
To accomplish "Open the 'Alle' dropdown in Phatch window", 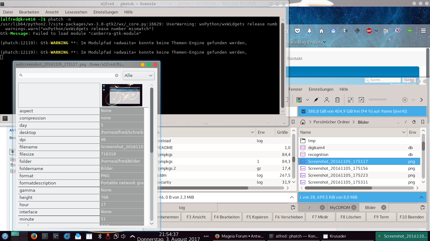I will tap(139, 75).
